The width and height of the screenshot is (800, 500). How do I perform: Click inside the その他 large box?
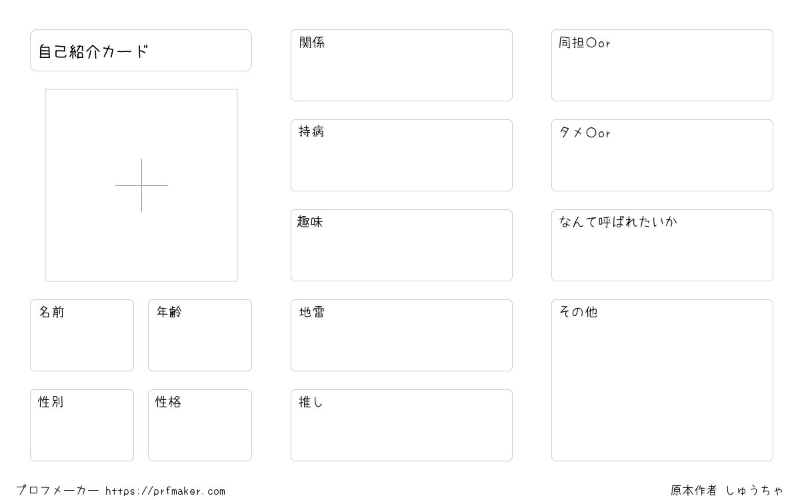coord(662,380)
